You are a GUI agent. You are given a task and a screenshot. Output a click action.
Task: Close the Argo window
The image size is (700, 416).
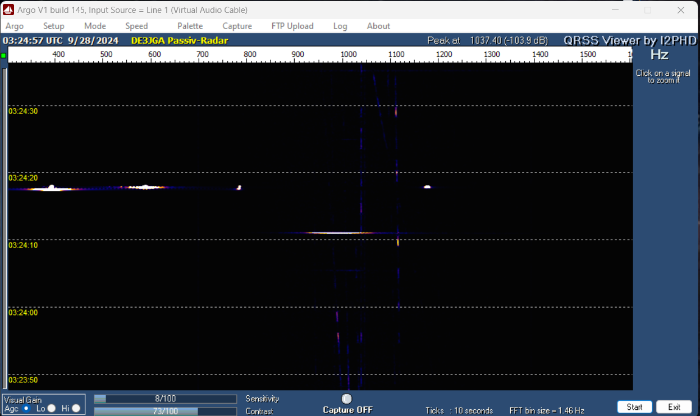pos(680,10)
